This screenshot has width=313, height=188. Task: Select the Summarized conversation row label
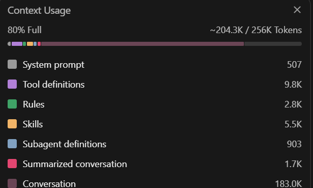[75, 164]
